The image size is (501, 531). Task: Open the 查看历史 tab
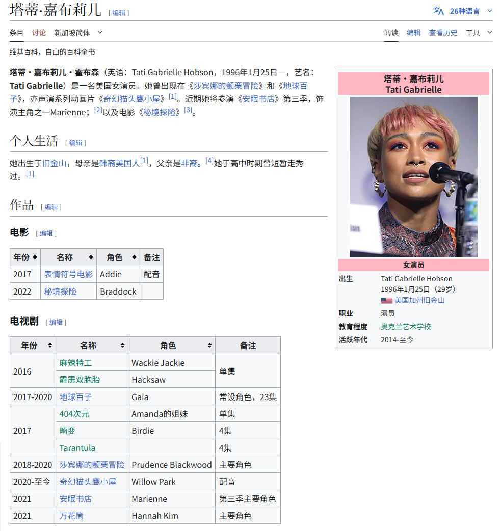coord(443,33)
